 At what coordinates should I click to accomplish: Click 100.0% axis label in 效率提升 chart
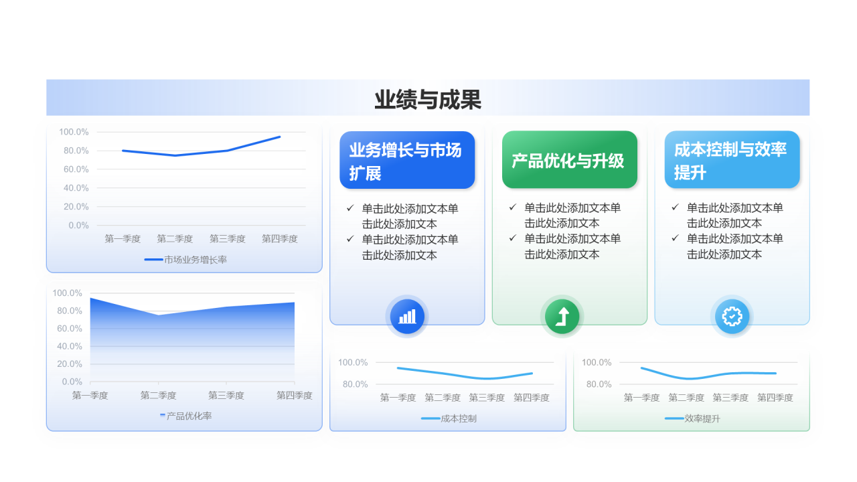(x=597, y=362)
